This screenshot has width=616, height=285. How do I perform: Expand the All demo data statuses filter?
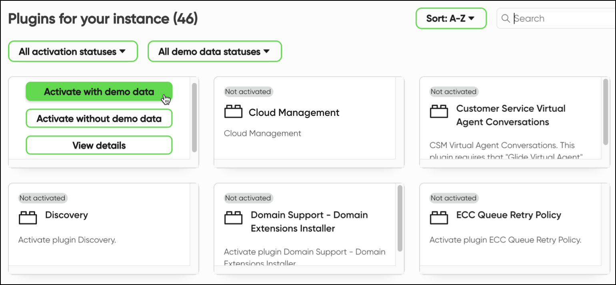(214, 51)
